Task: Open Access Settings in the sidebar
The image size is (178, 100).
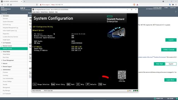Action: point(7,81)
